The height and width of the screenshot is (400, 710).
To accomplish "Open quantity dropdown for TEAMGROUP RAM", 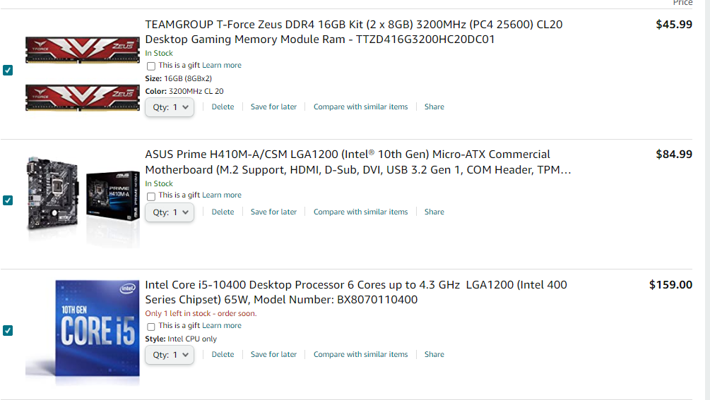I will click(x=170, y=107).
